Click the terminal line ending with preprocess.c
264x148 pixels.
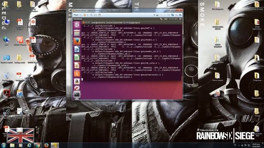[x=112, y=77]
